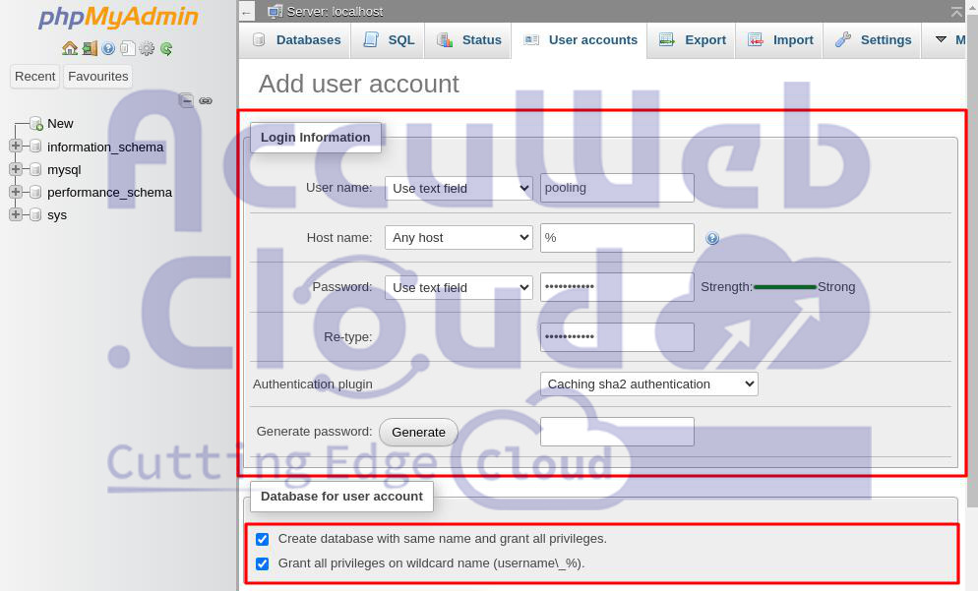Click the password strength meter bar
978x591 pixels.
[x=785, y=287]
